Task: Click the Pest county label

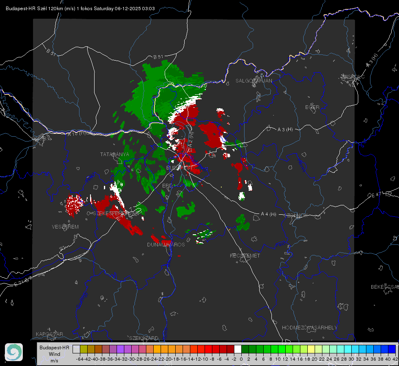Action: (280, 245)
